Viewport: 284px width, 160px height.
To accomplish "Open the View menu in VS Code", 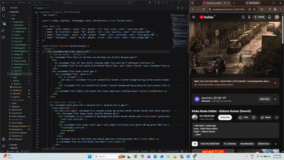I will click(29, 3).
